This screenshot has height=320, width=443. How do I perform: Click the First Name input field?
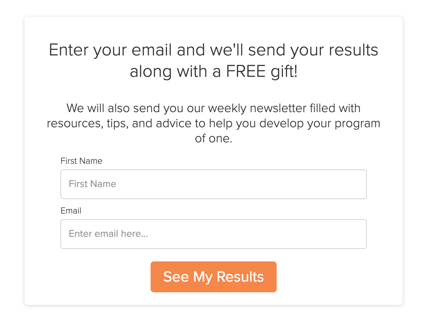213,184
